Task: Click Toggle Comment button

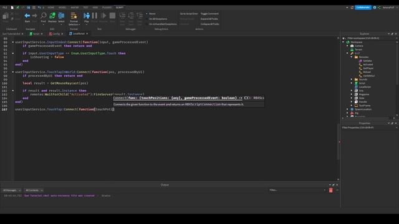Action: tap(209, 14)
